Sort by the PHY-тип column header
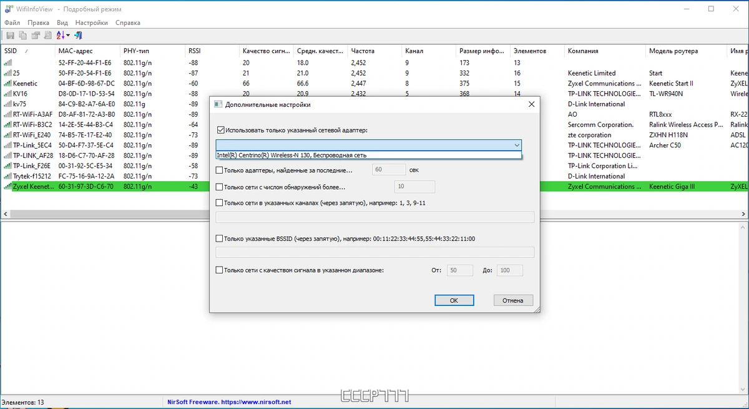The width and height of the screenshot is (749, 409). click(x=153, y=51)
